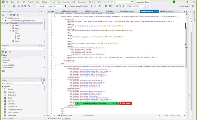
Task: Collapse the Standard group in Toolbox
Action: tap(3, 86)
